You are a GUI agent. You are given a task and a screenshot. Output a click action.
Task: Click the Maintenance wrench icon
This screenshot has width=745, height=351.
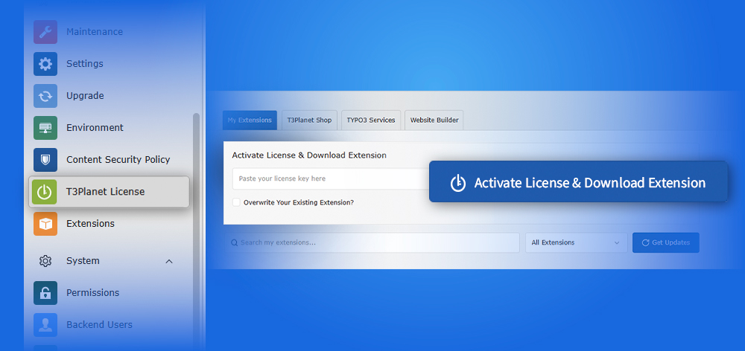pyautogui.click(x=45, y=32)
